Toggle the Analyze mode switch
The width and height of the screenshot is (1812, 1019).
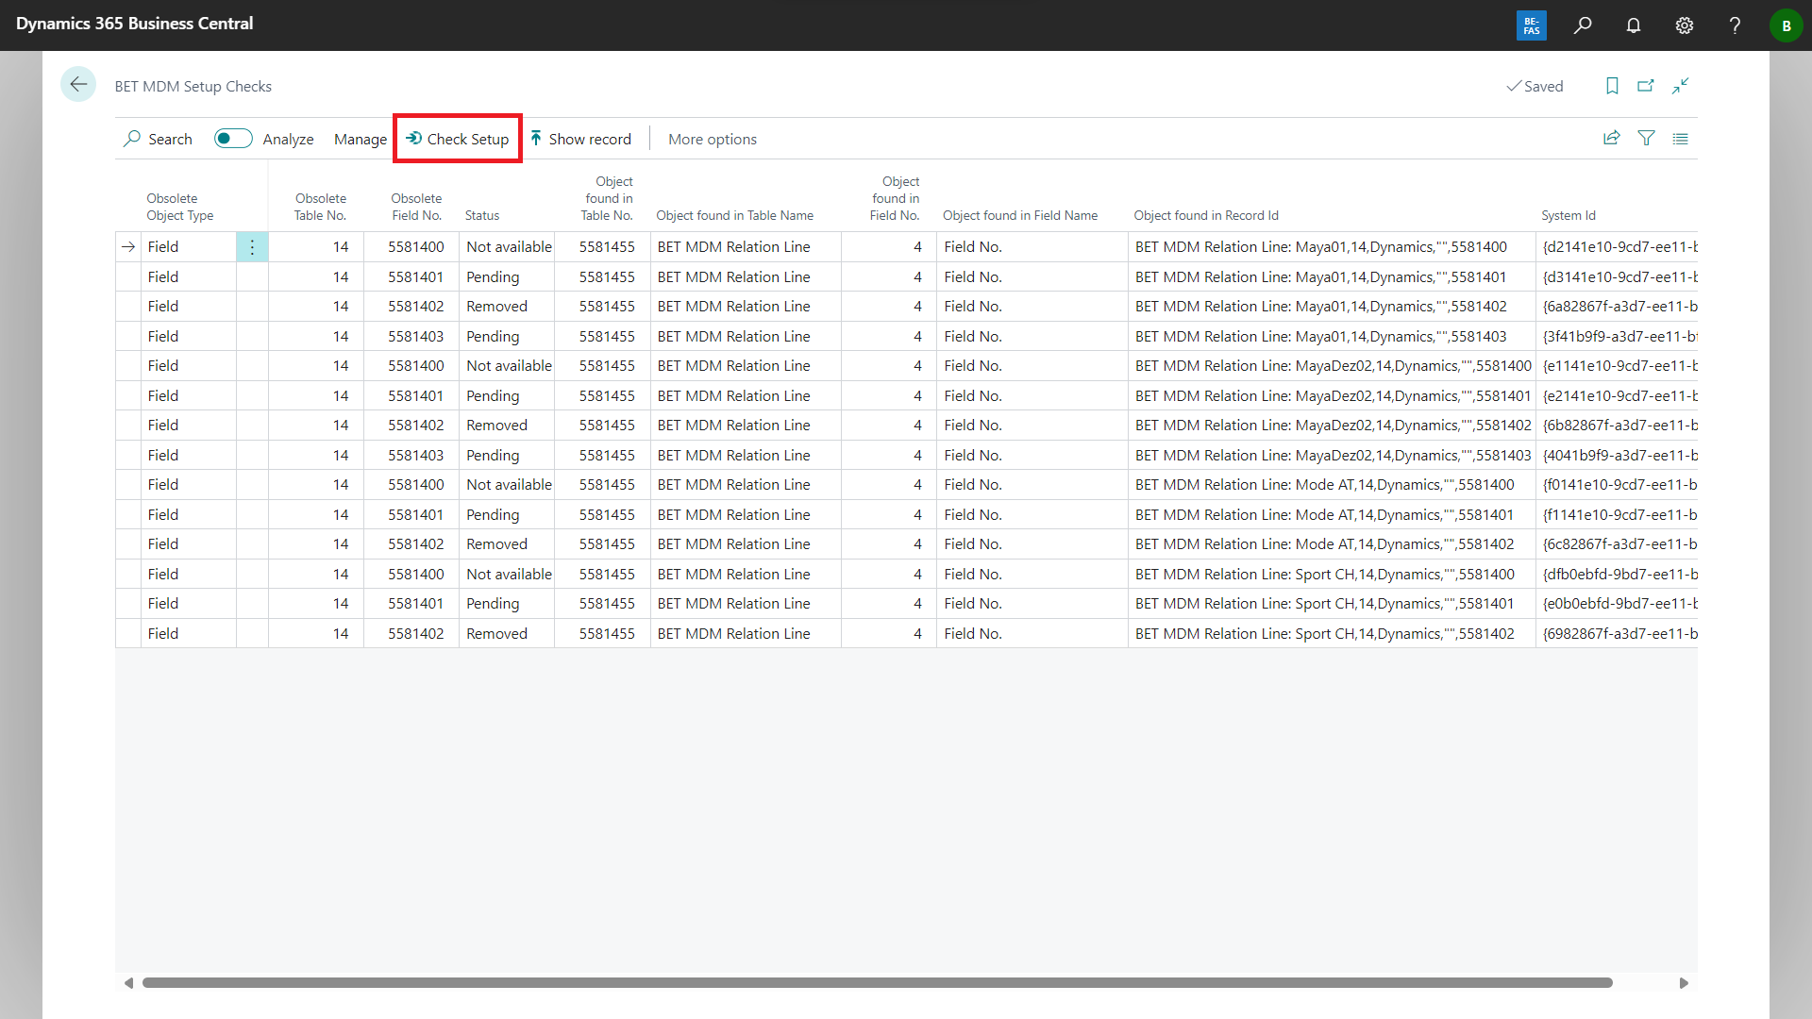(233, 139)
